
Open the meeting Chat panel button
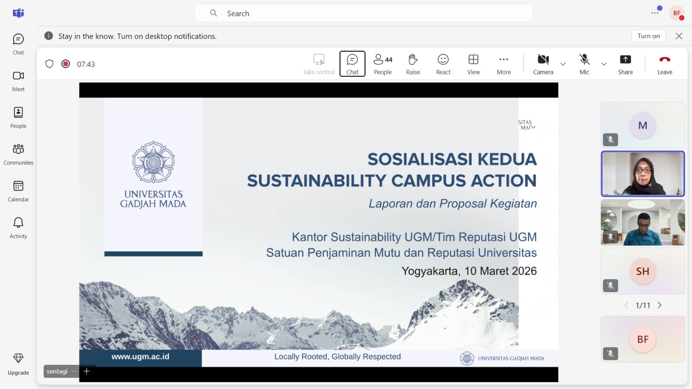tap(352, 64)
